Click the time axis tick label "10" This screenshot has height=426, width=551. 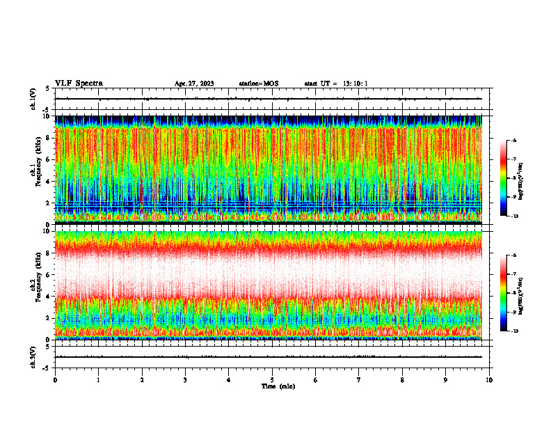(489, 380)
